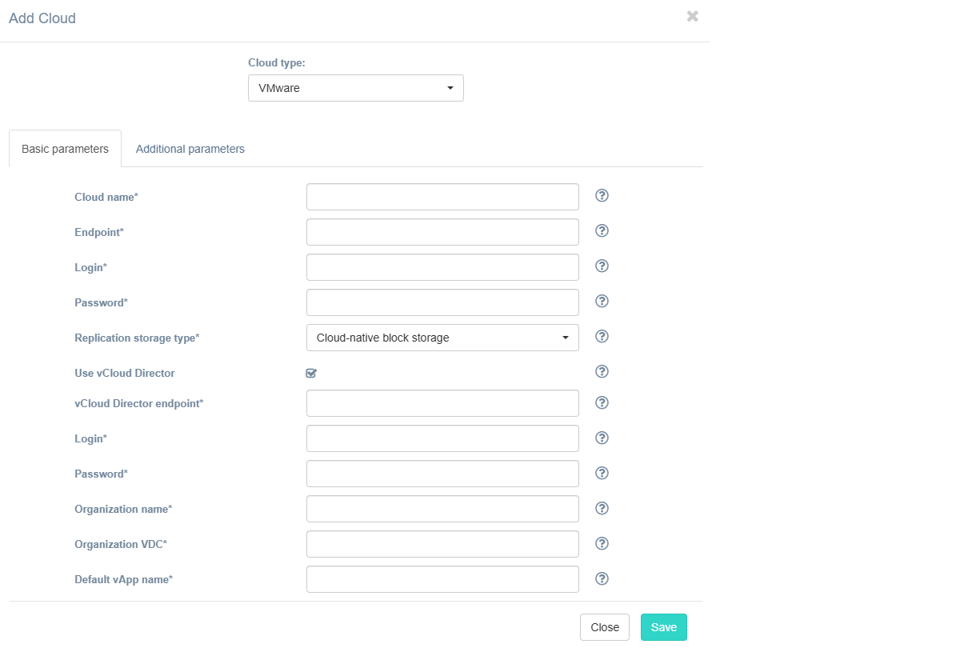
Task: Click help icon beside Organization VDC
Action: (x=602, y=543)
